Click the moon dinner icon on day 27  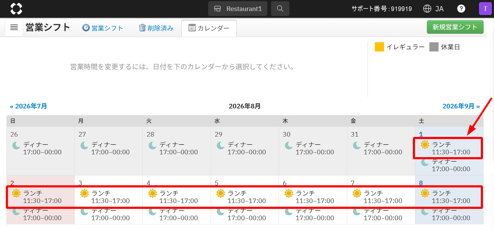pyautogui.click(x=84, y=145)
